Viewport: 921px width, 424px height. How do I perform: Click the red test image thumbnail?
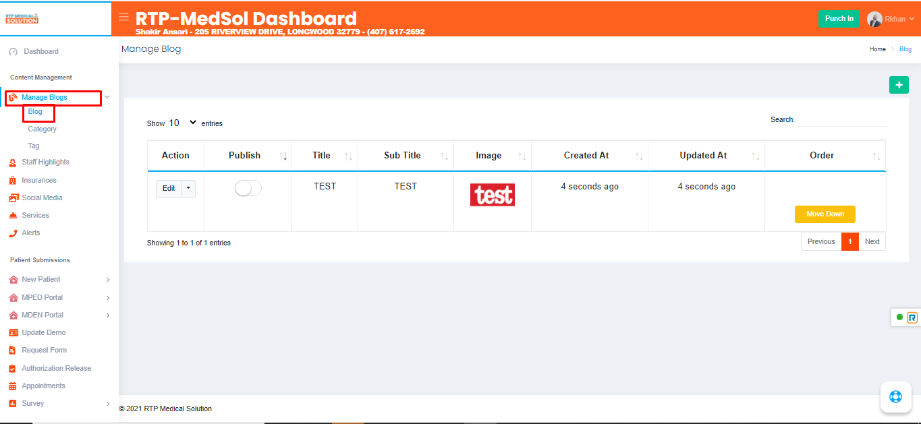[493, 195]
